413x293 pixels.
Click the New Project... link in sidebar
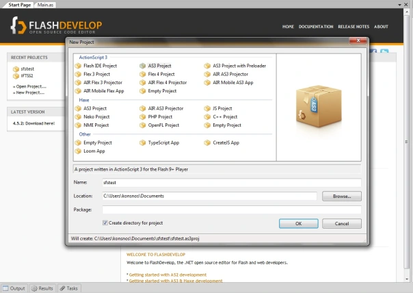[30, 92]
